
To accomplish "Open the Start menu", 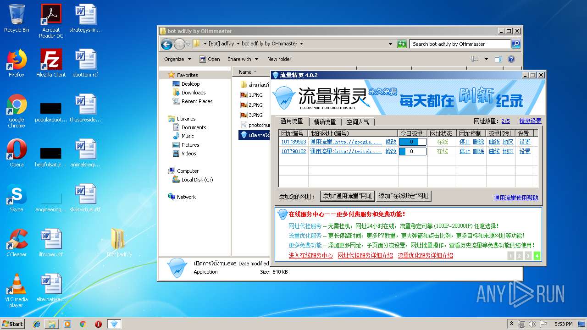I will coord(13,324).
